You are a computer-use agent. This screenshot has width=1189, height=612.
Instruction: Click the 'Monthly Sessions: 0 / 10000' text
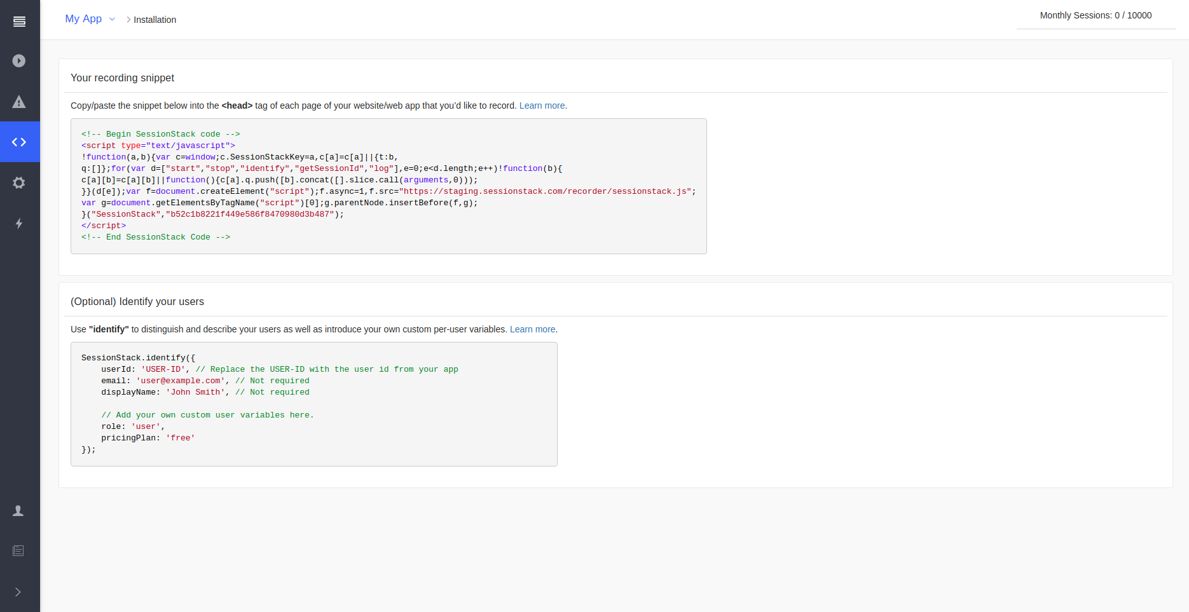[x=1096, y=15]
